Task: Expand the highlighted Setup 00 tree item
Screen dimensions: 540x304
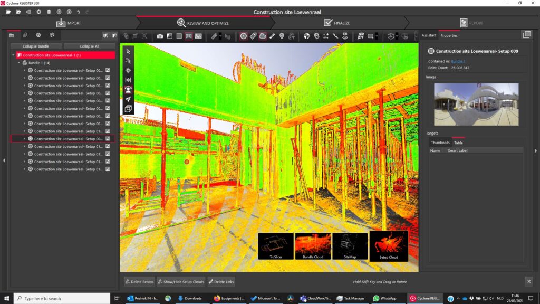Action: 24,139
